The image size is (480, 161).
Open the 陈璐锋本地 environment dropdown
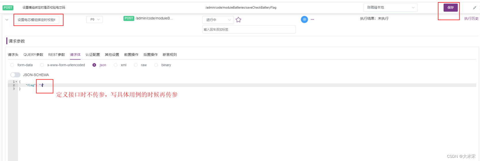click(390, 7)
